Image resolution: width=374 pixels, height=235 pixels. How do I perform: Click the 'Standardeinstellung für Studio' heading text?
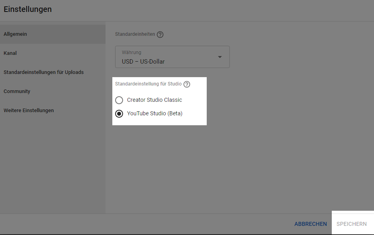tap(148, 84)
